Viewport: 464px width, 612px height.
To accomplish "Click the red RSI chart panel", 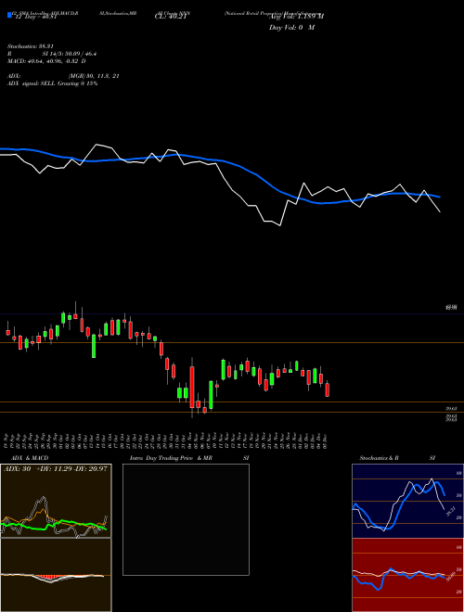I will (x=407, y=575).
